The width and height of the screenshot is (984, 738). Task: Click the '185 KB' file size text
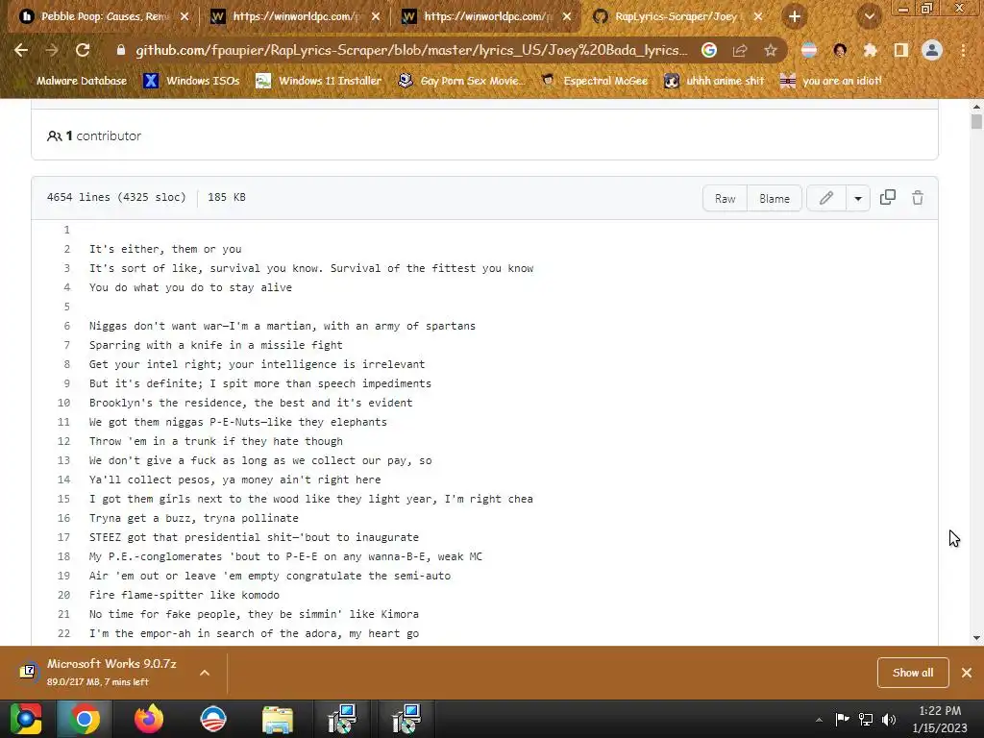227,197
